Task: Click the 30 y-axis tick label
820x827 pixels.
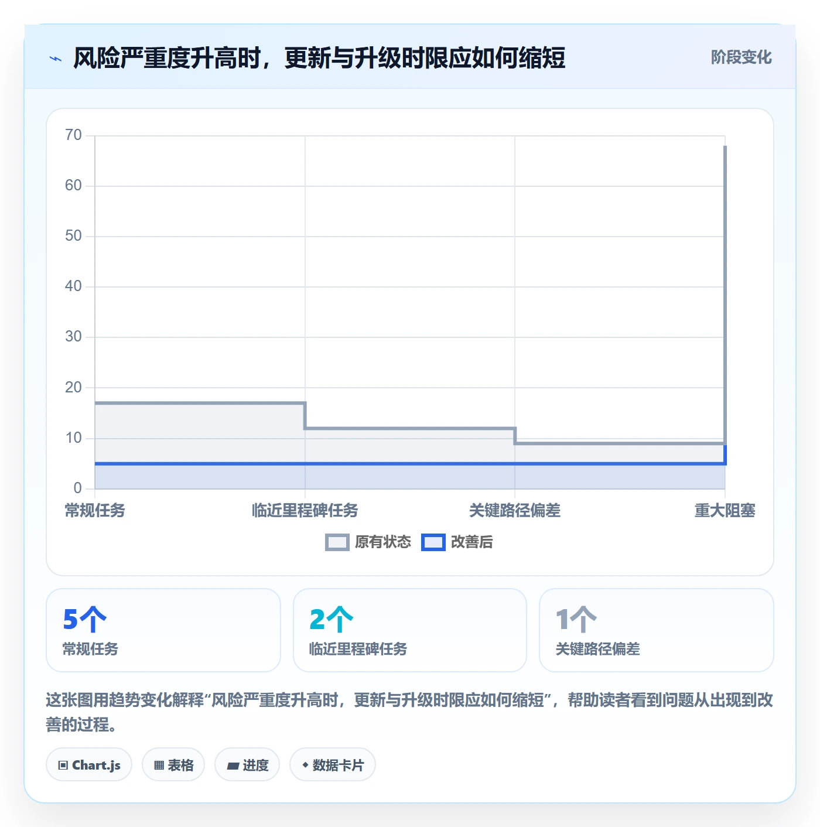Action: point(73,337)
